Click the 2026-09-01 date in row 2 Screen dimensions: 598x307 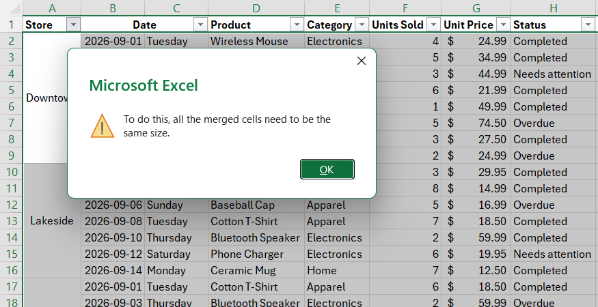[113, 41]
